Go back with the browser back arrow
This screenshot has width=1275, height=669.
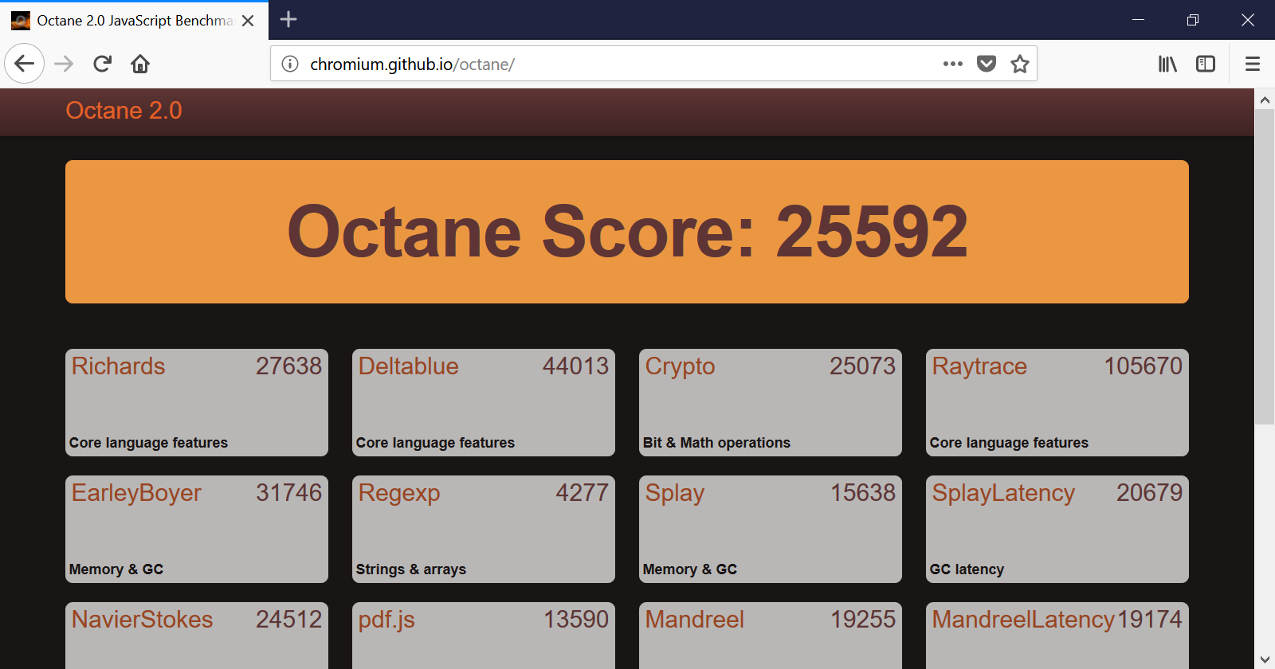(x=24, y=64)
